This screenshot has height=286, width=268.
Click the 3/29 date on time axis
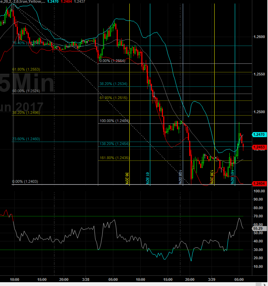[212, 279]
